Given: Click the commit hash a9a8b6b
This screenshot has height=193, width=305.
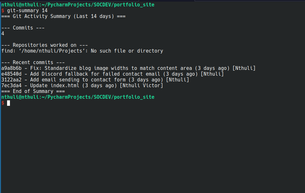Looking at the screenshot, I should [12, 68].
